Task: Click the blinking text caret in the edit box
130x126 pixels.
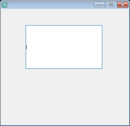Action: click(27, 47)
